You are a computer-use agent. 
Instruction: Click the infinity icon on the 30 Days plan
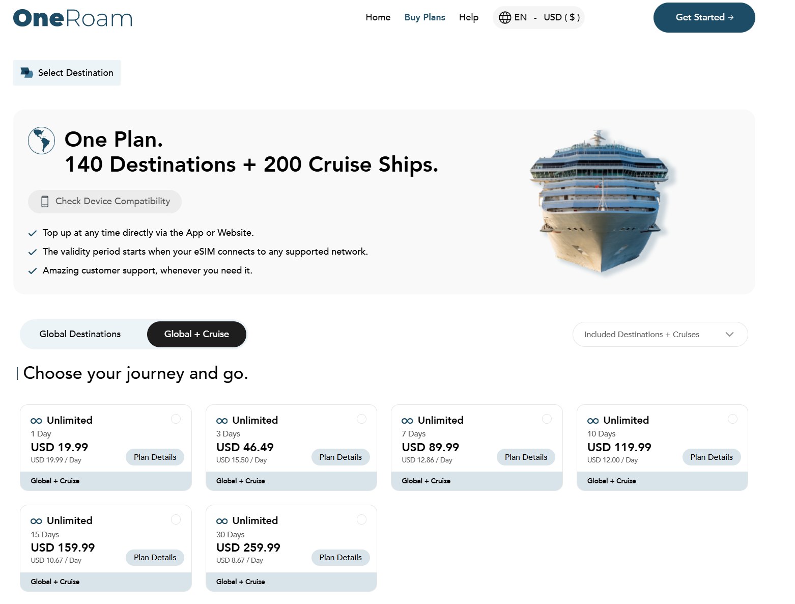[x=221, y=520]
